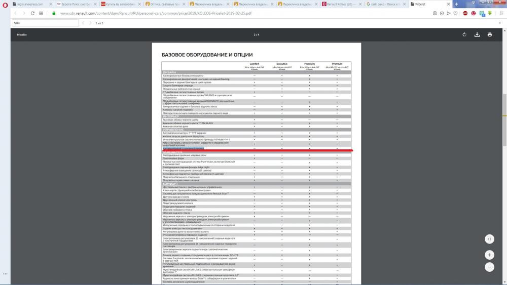Go back to the previous page
Image resolution: width=507 pixels, height=285 pixels.
click(x=16, y=13)
